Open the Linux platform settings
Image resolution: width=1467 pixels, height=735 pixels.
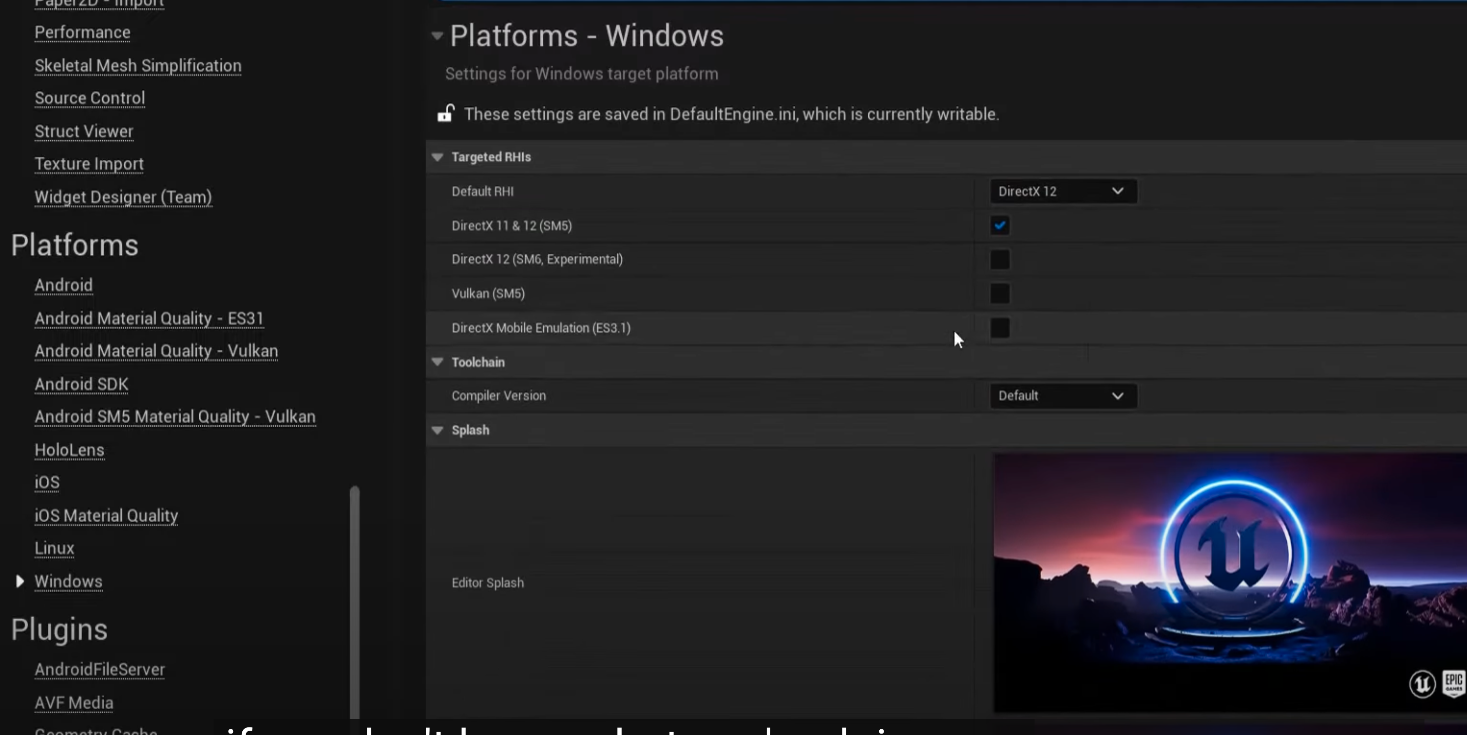coord(54,548)
